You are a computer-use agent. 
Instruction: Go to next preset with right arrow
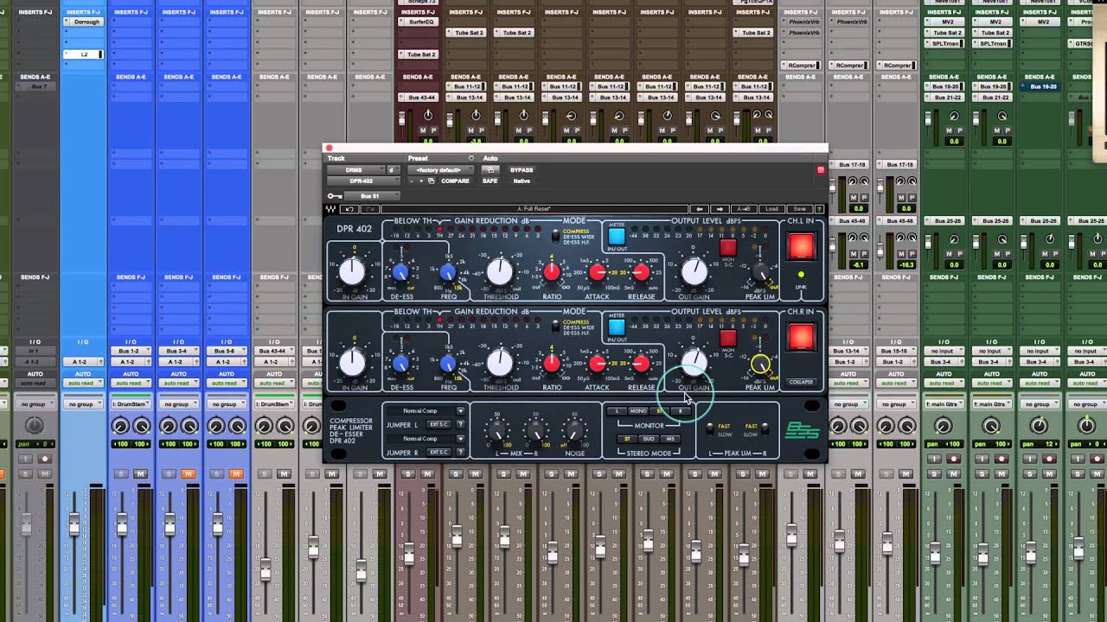[x=720, y=209]
